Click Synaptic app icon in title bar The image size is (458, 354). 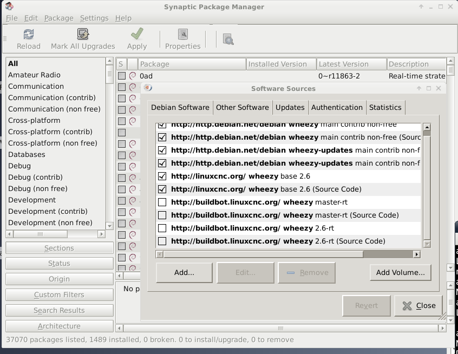point(9,6)
